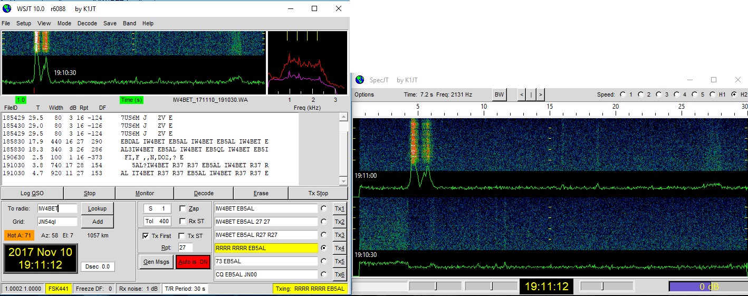The image size is (748, 296).
Task: Open the Options menu in SpecJT
Action: (364, 94)
